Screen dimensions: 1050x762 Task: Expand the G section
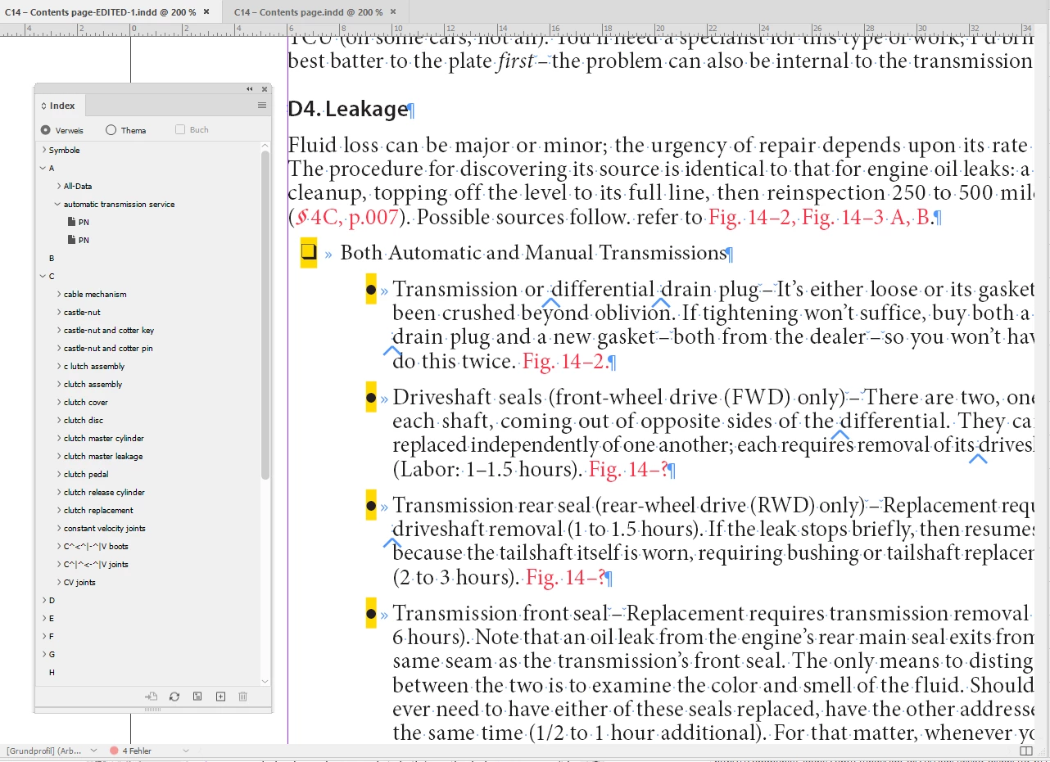(x=43, y=654)
